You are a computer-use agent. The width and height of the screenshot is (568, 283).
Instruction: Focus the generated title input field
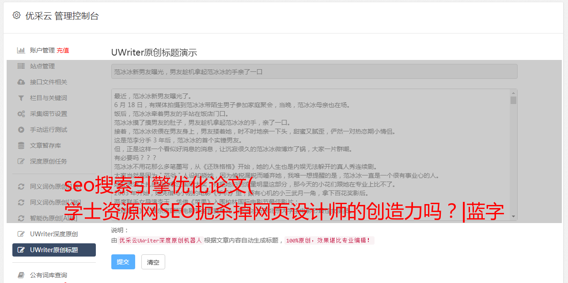(314, 71)
